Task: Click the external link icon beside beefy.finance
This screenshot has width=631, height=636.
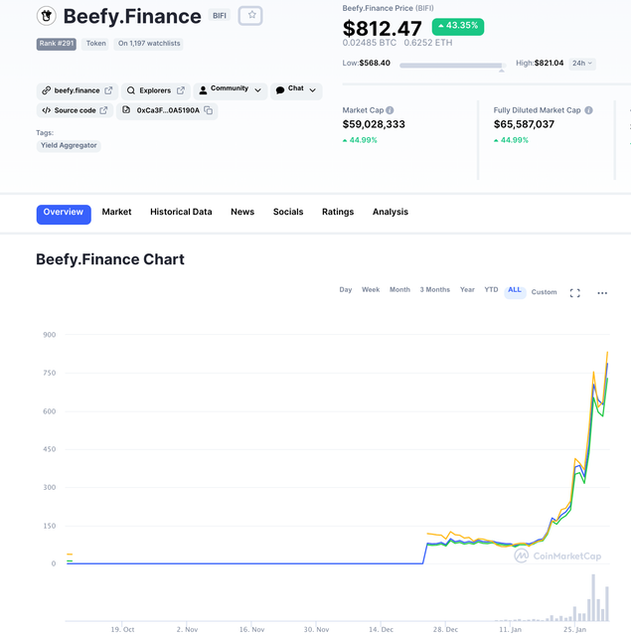Action: [108, 90]
